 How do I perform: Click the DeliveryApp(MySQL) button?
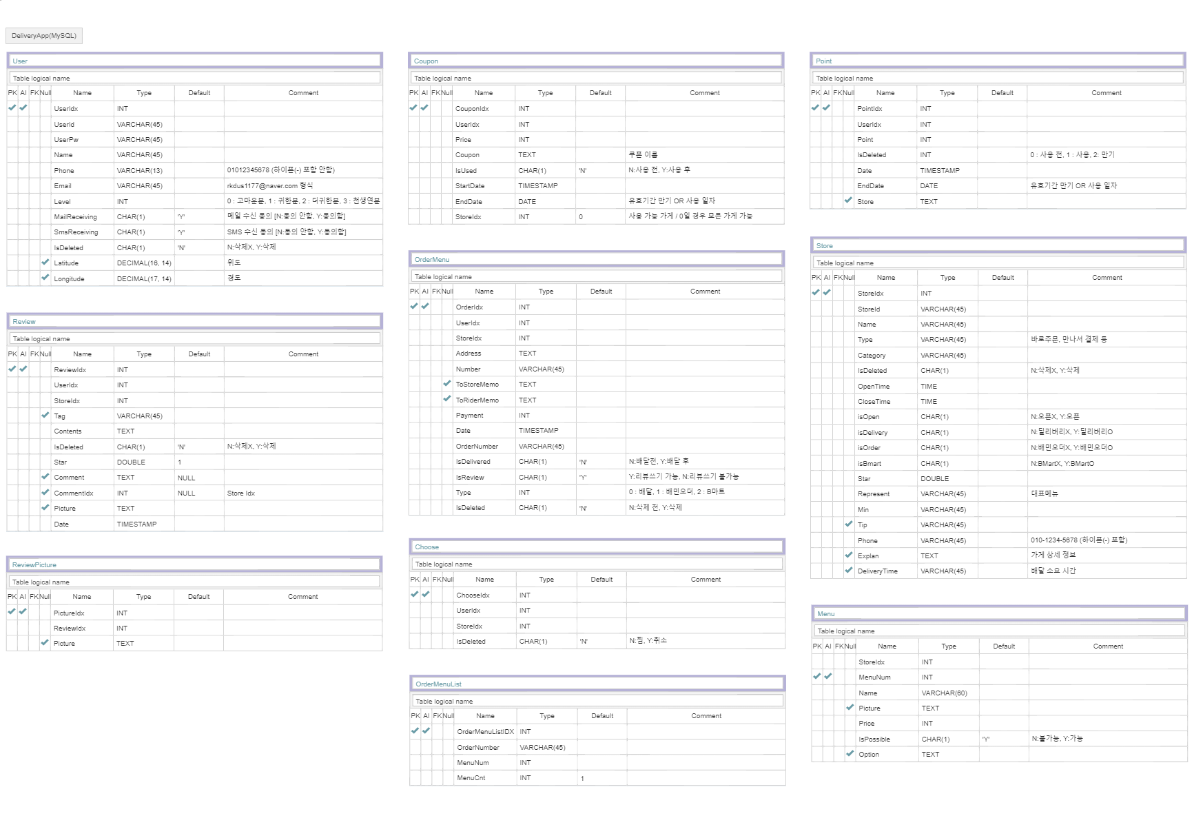44,36
